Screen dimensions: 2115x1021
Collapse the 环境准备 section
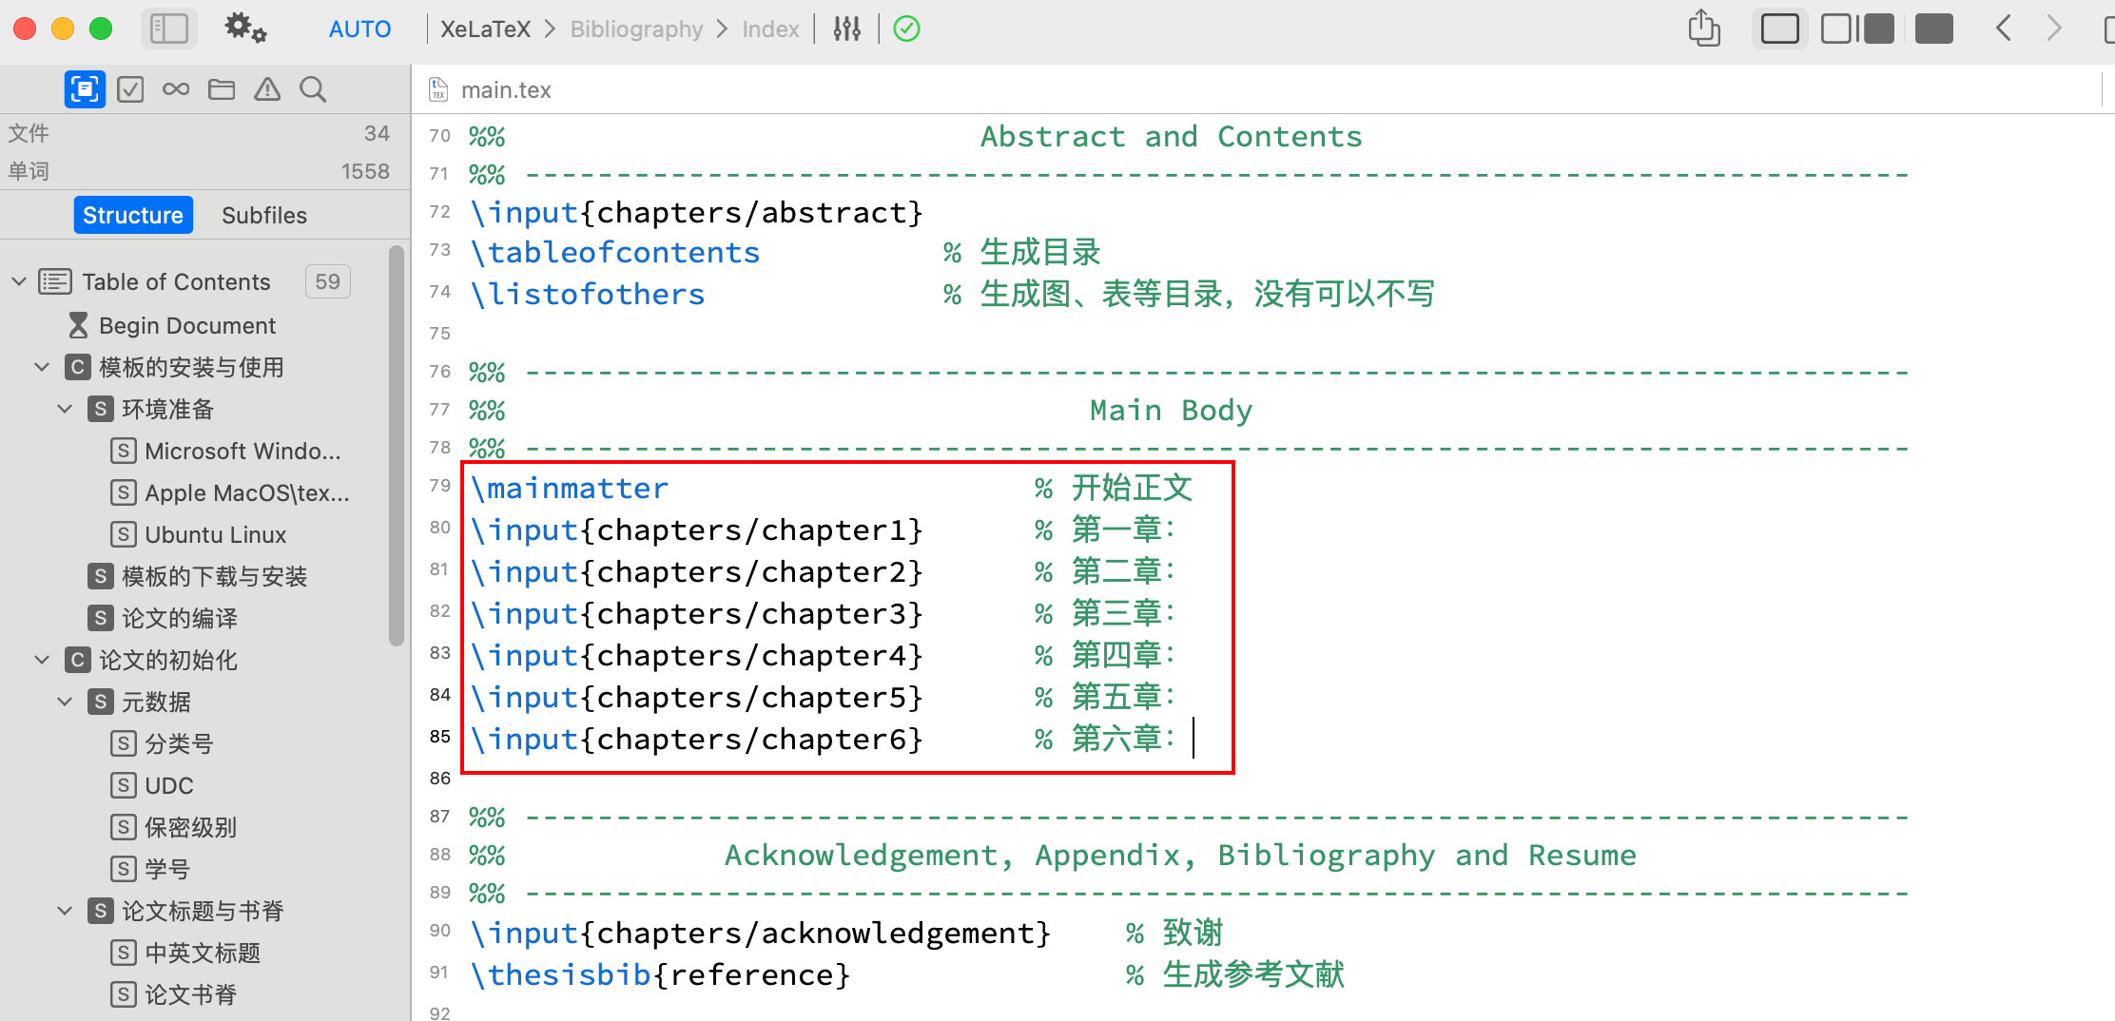coord(65,409)
